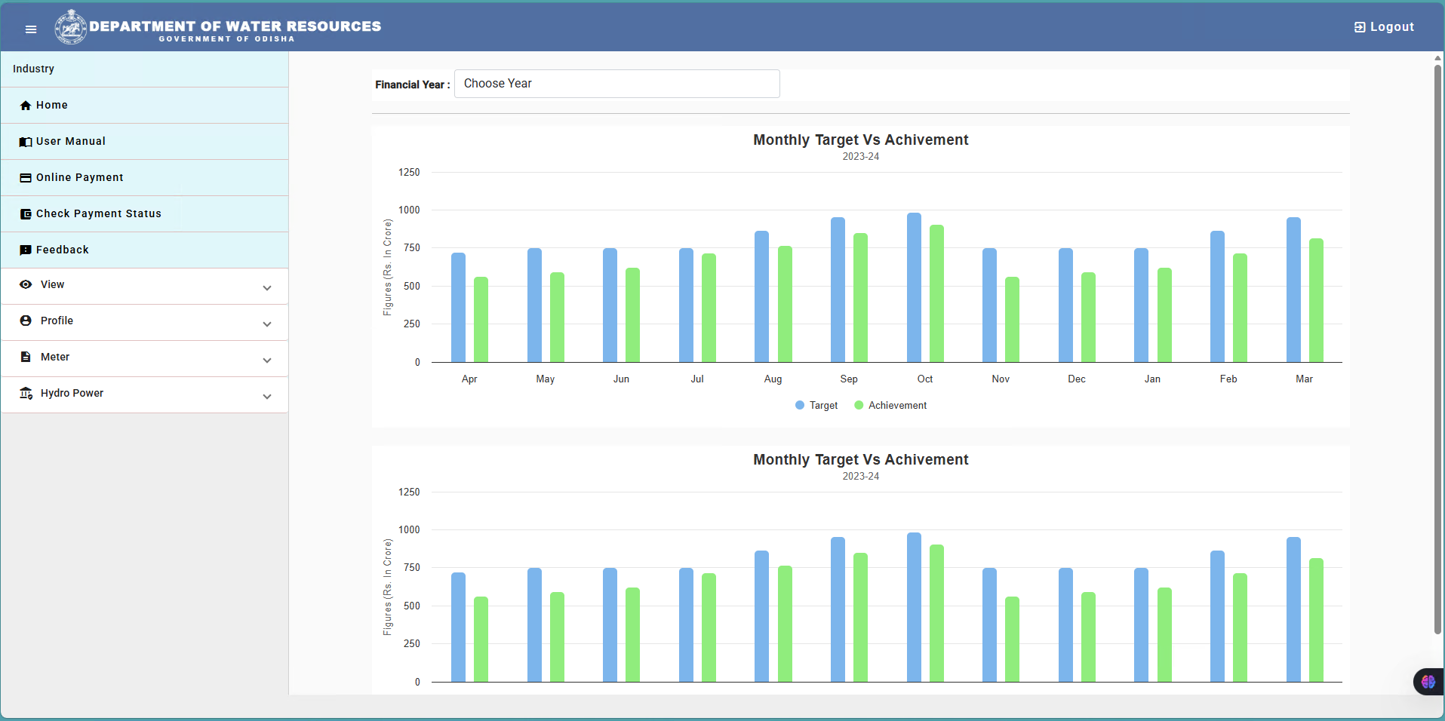Viewport: 1445px width, 721px height.
Task: Click the Logout button
Action: coord(1384,27)
